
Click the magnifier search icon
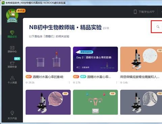point(158,27)
